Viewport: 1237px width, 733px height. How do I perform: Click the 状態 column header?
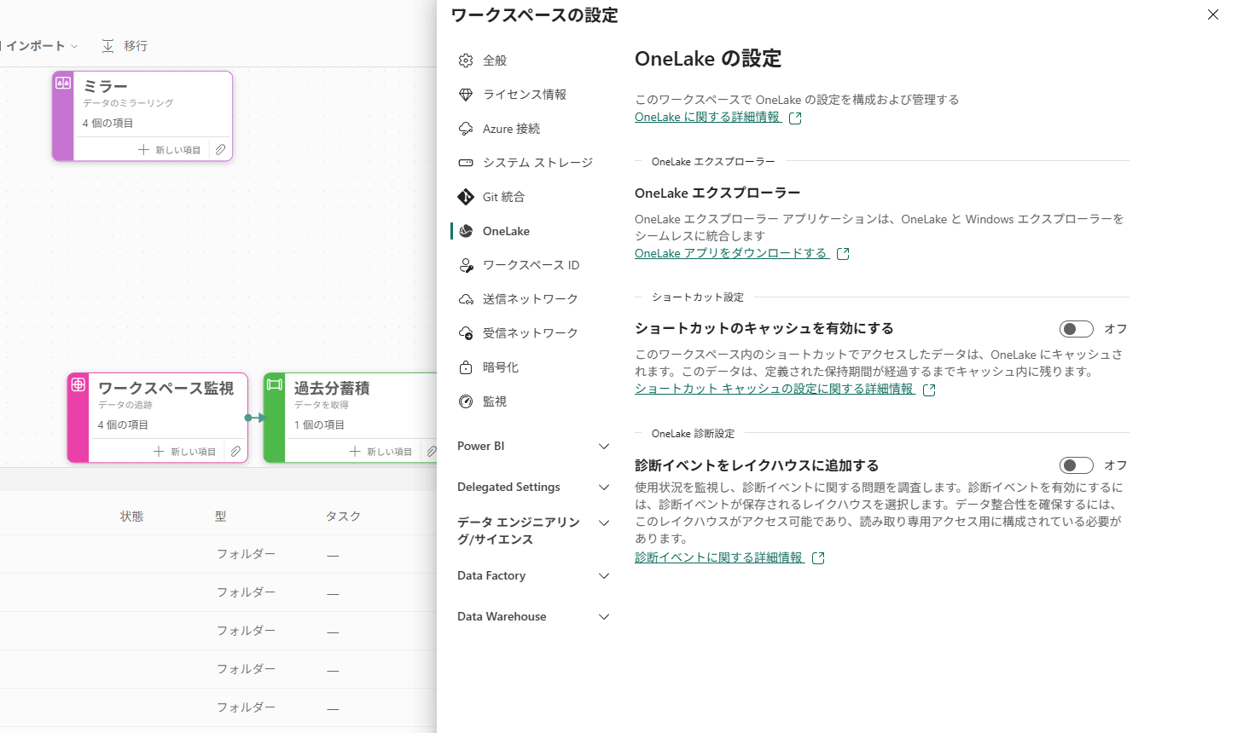pyautogui.click(x=131, y=517)
